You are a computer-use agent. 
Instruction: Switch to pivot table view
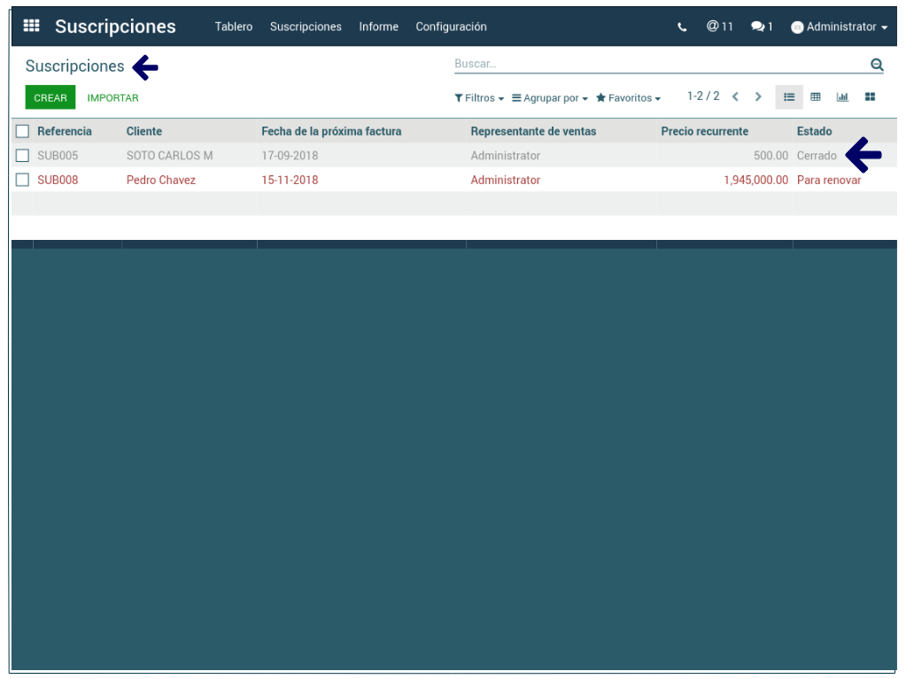pos(816,97)
